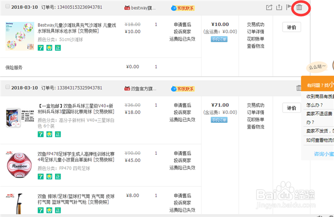This screenshot has width=334, height=217.
Task: Open the 双鱼乒乓球 box product thumbnail
Action: click(x=20, y=118)
